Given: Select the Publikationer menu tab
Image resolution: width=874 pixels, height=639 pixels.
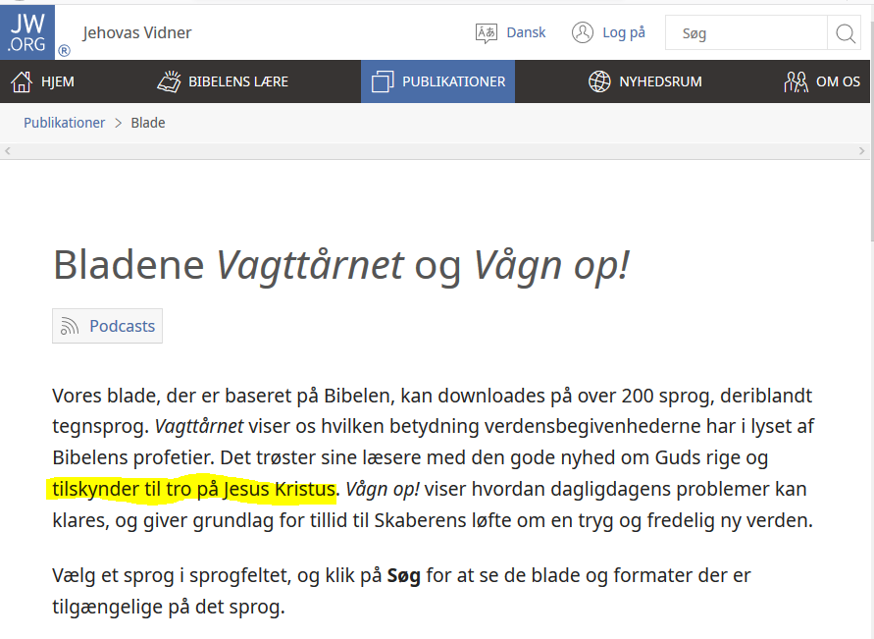Looking at the screenshot, I should pyautogui.click(x=438, y=81).
